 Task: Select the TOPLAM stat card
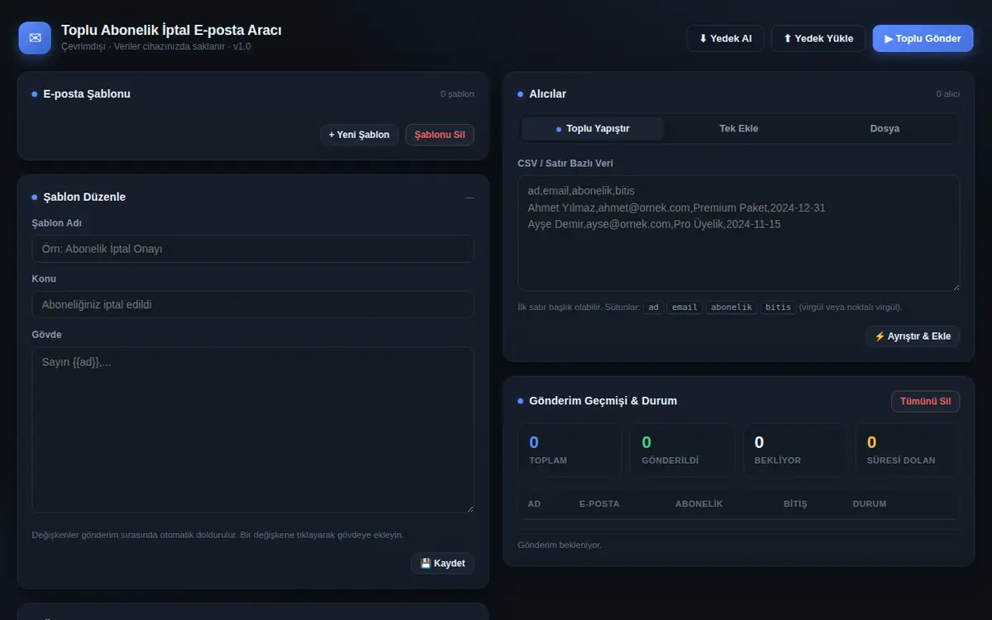570,451
